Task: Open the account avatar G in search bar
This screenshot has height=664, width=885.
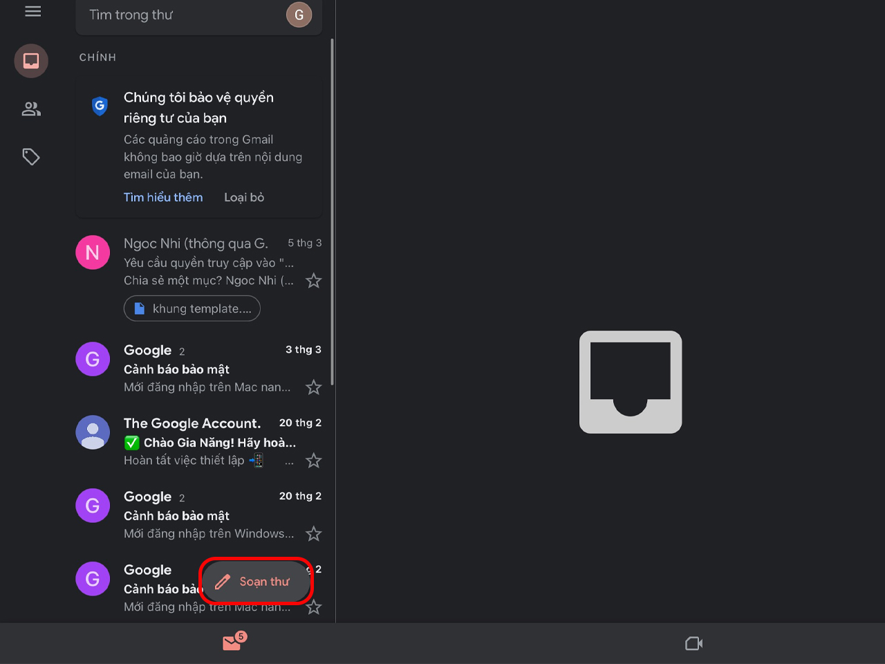Action: click(299, 15)
